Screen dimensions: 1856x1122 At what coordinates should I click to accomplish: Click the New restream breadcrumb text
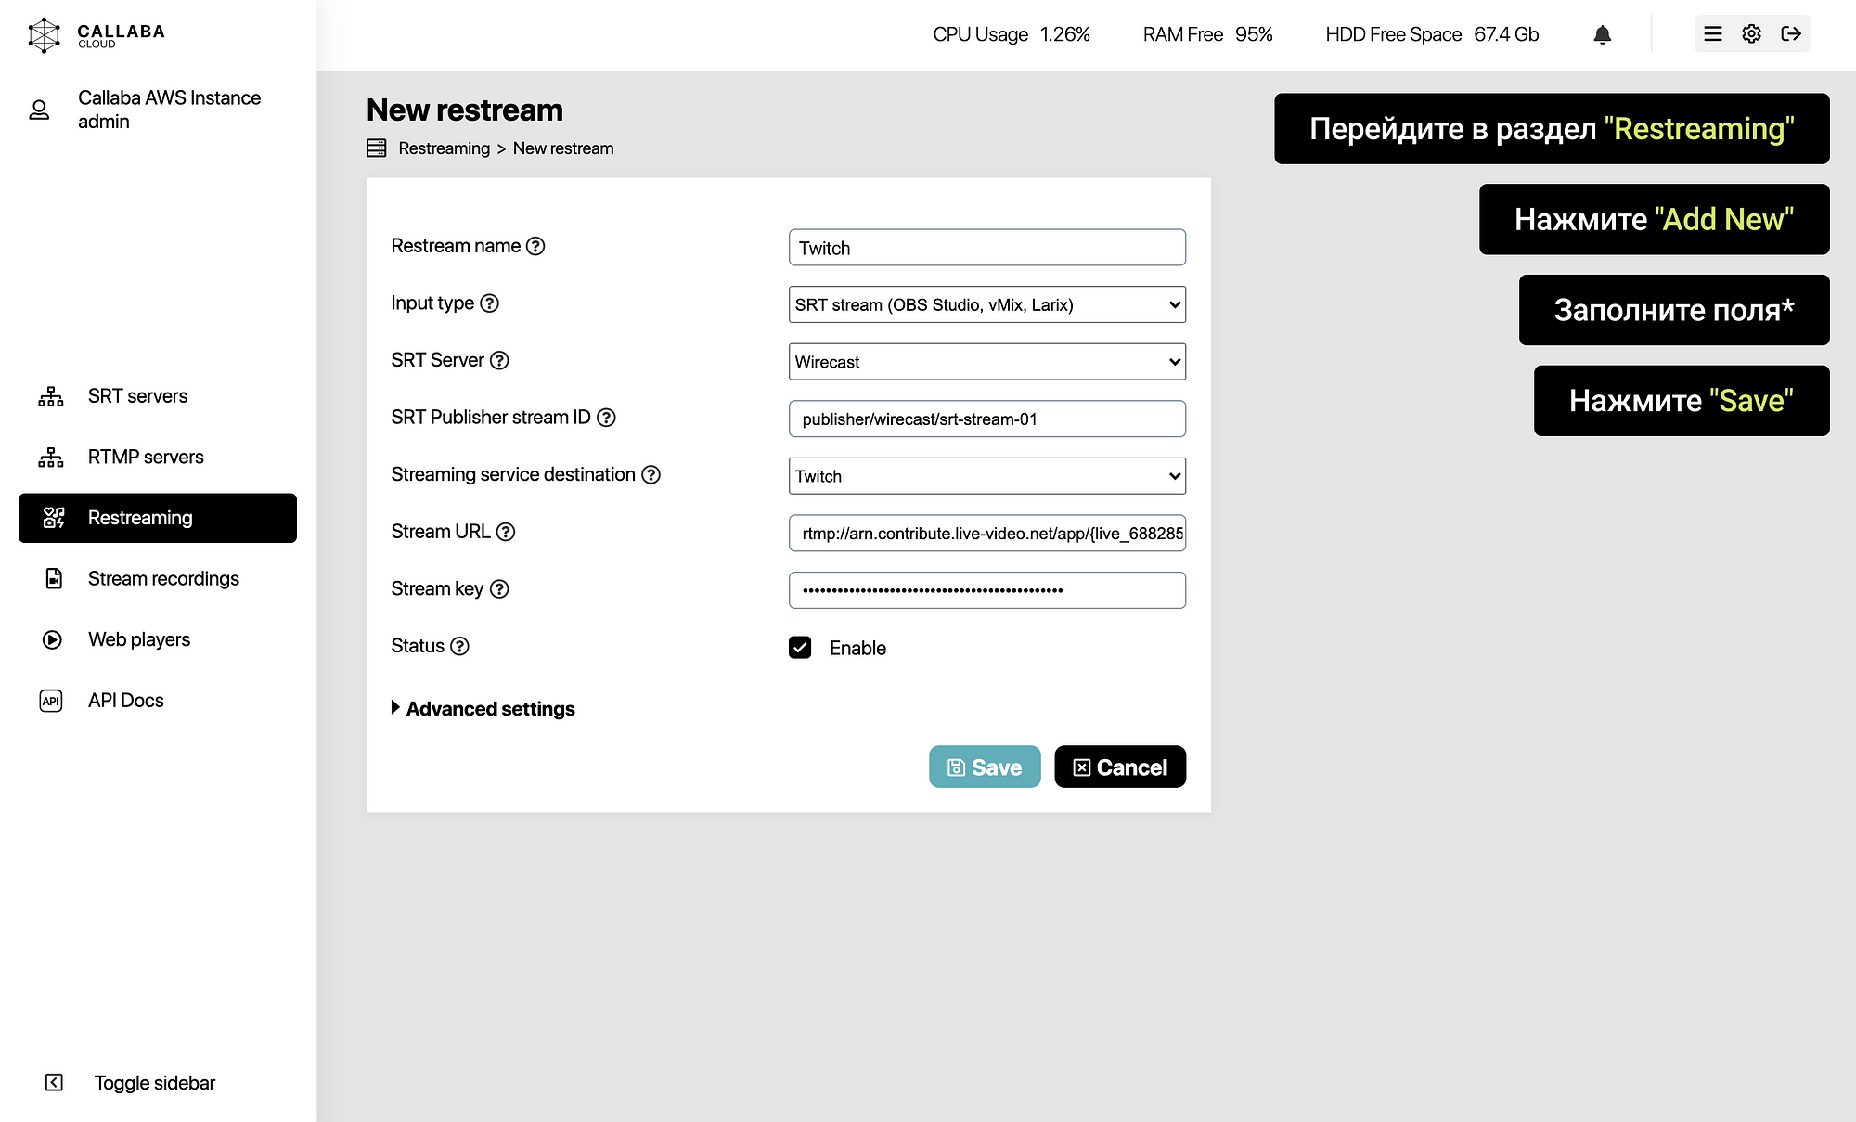point(563,148)
